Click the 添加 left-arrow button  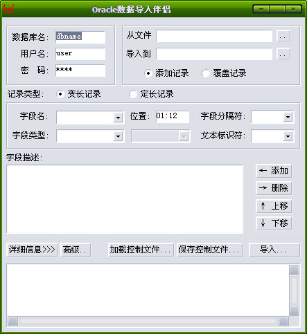pos(274,171)
